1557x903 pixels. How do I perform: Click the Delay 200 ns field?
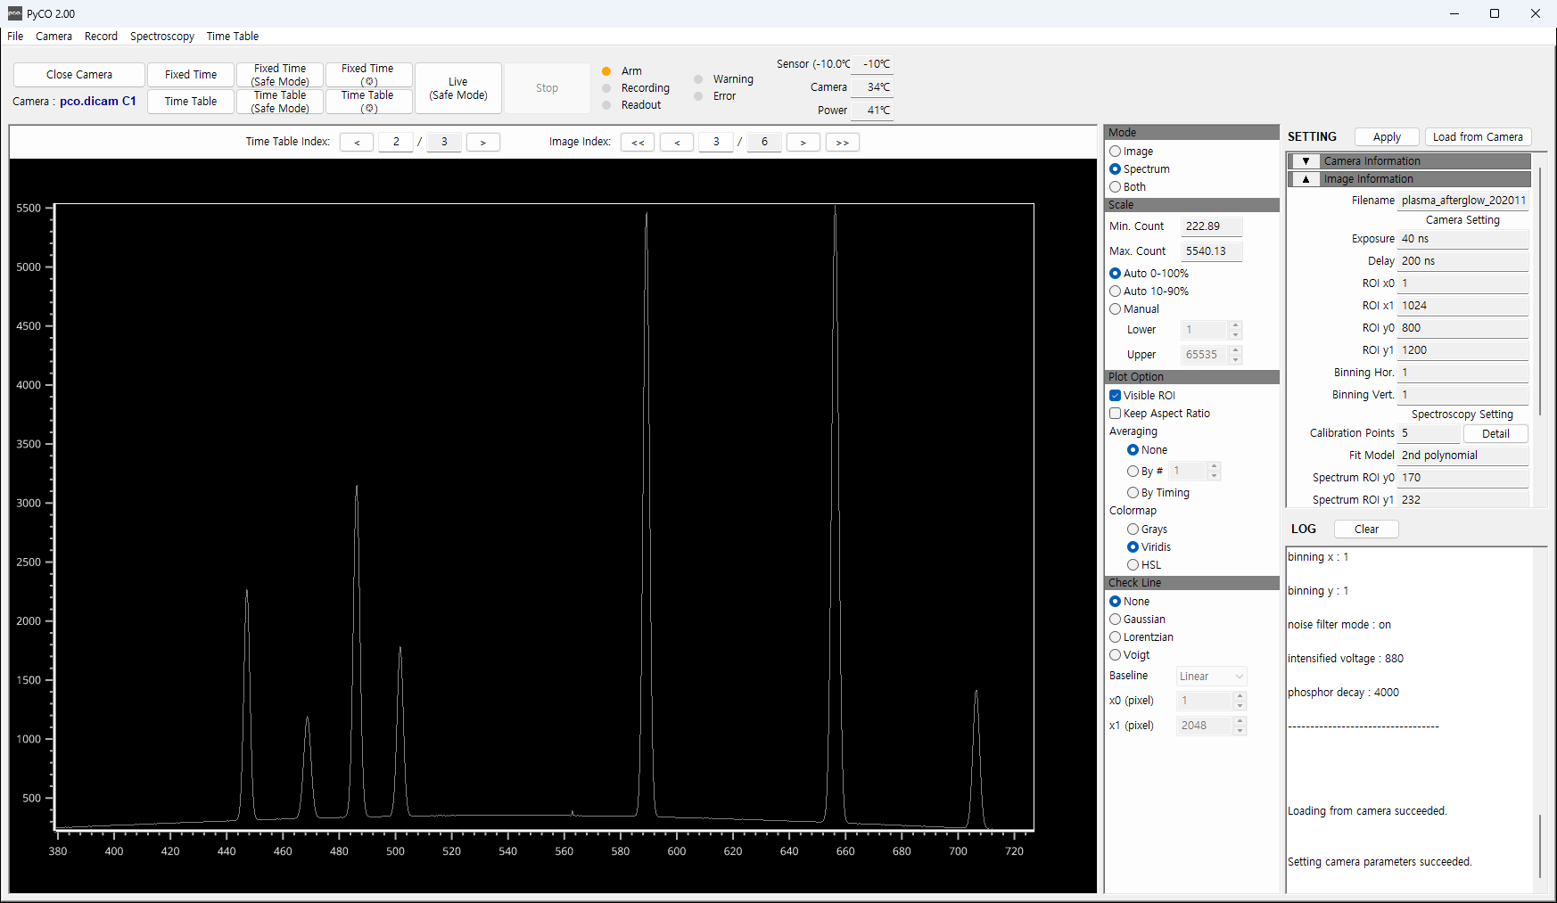1462,261
